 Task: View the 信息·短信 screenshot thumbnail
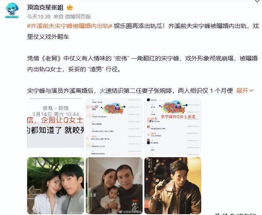click(56, 126)
